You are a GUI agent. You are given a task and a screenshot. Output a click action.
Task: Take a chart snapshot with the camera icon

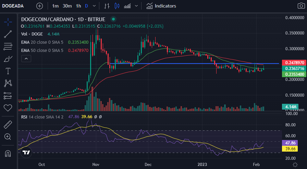(x=301, y=6)
